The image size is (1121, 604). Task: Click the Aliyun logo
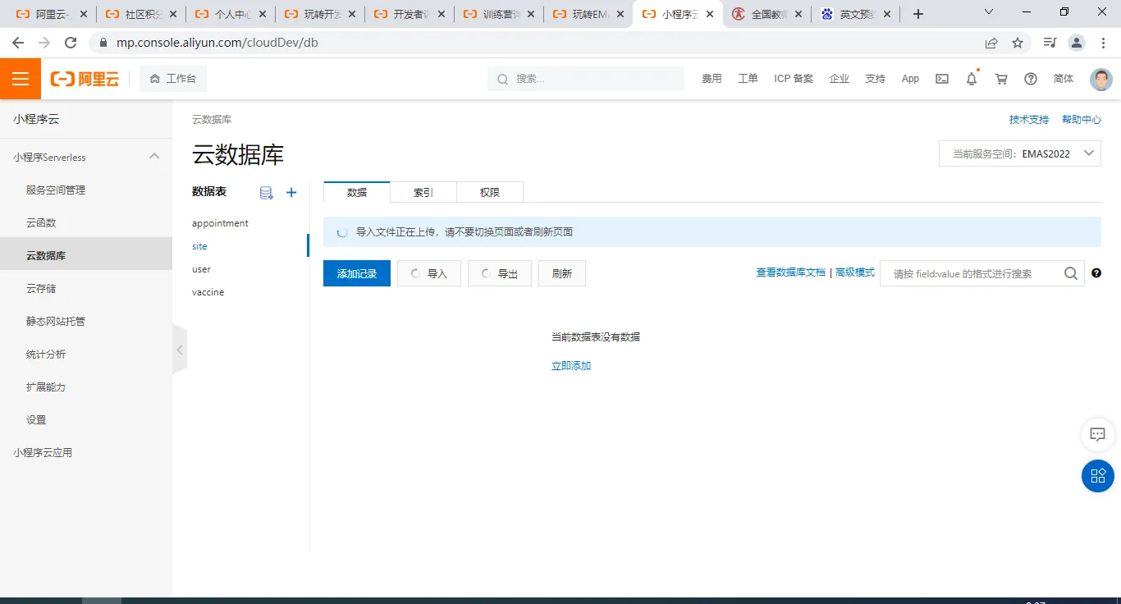(x=85, y=79)
